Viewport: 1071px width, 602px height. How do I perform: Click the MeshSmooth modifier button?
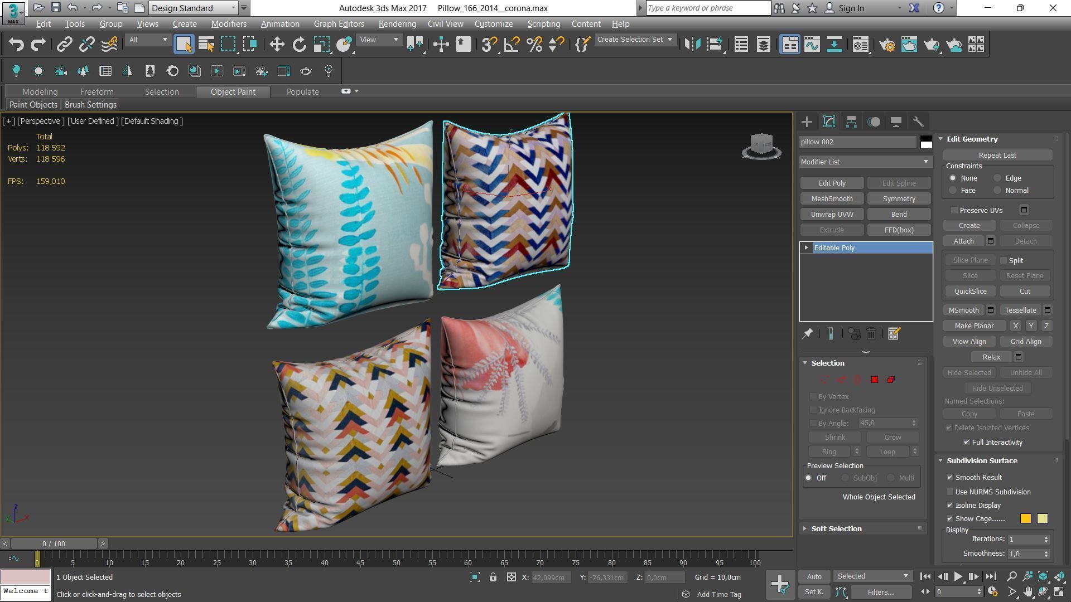click(x=832, y=198)
